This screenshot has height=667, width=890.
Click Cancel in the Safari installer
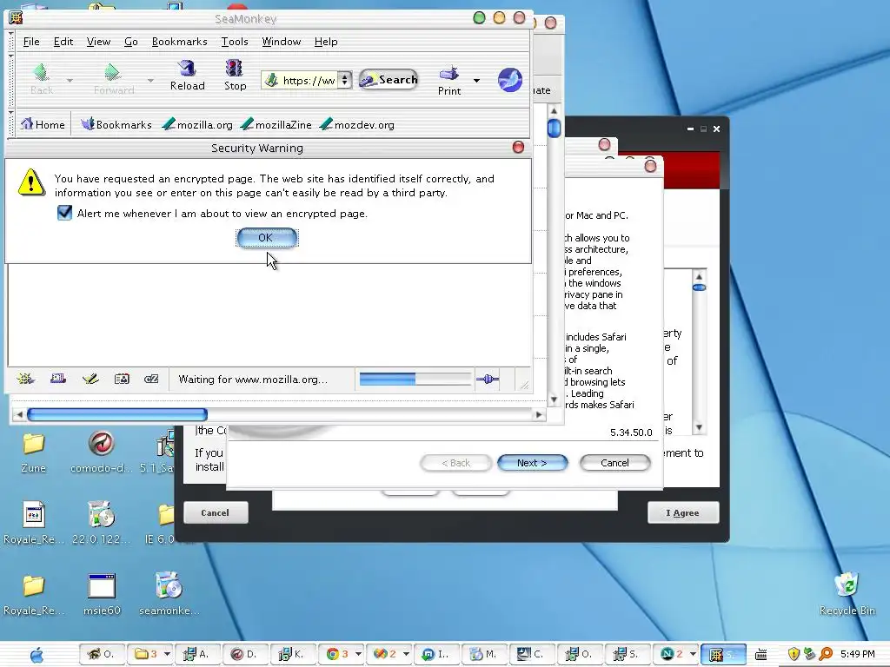(614, 463)
